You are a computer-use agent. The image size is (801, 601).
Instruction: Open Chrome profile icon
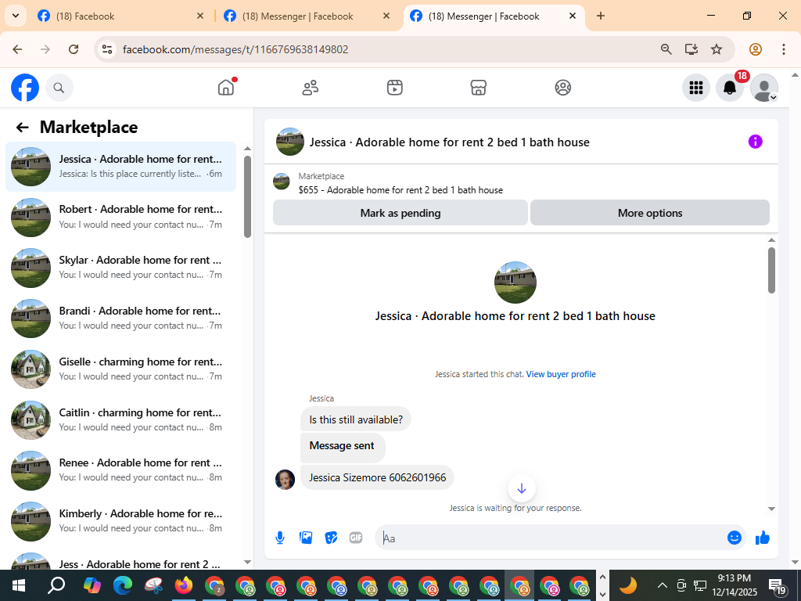coord(756,49)
